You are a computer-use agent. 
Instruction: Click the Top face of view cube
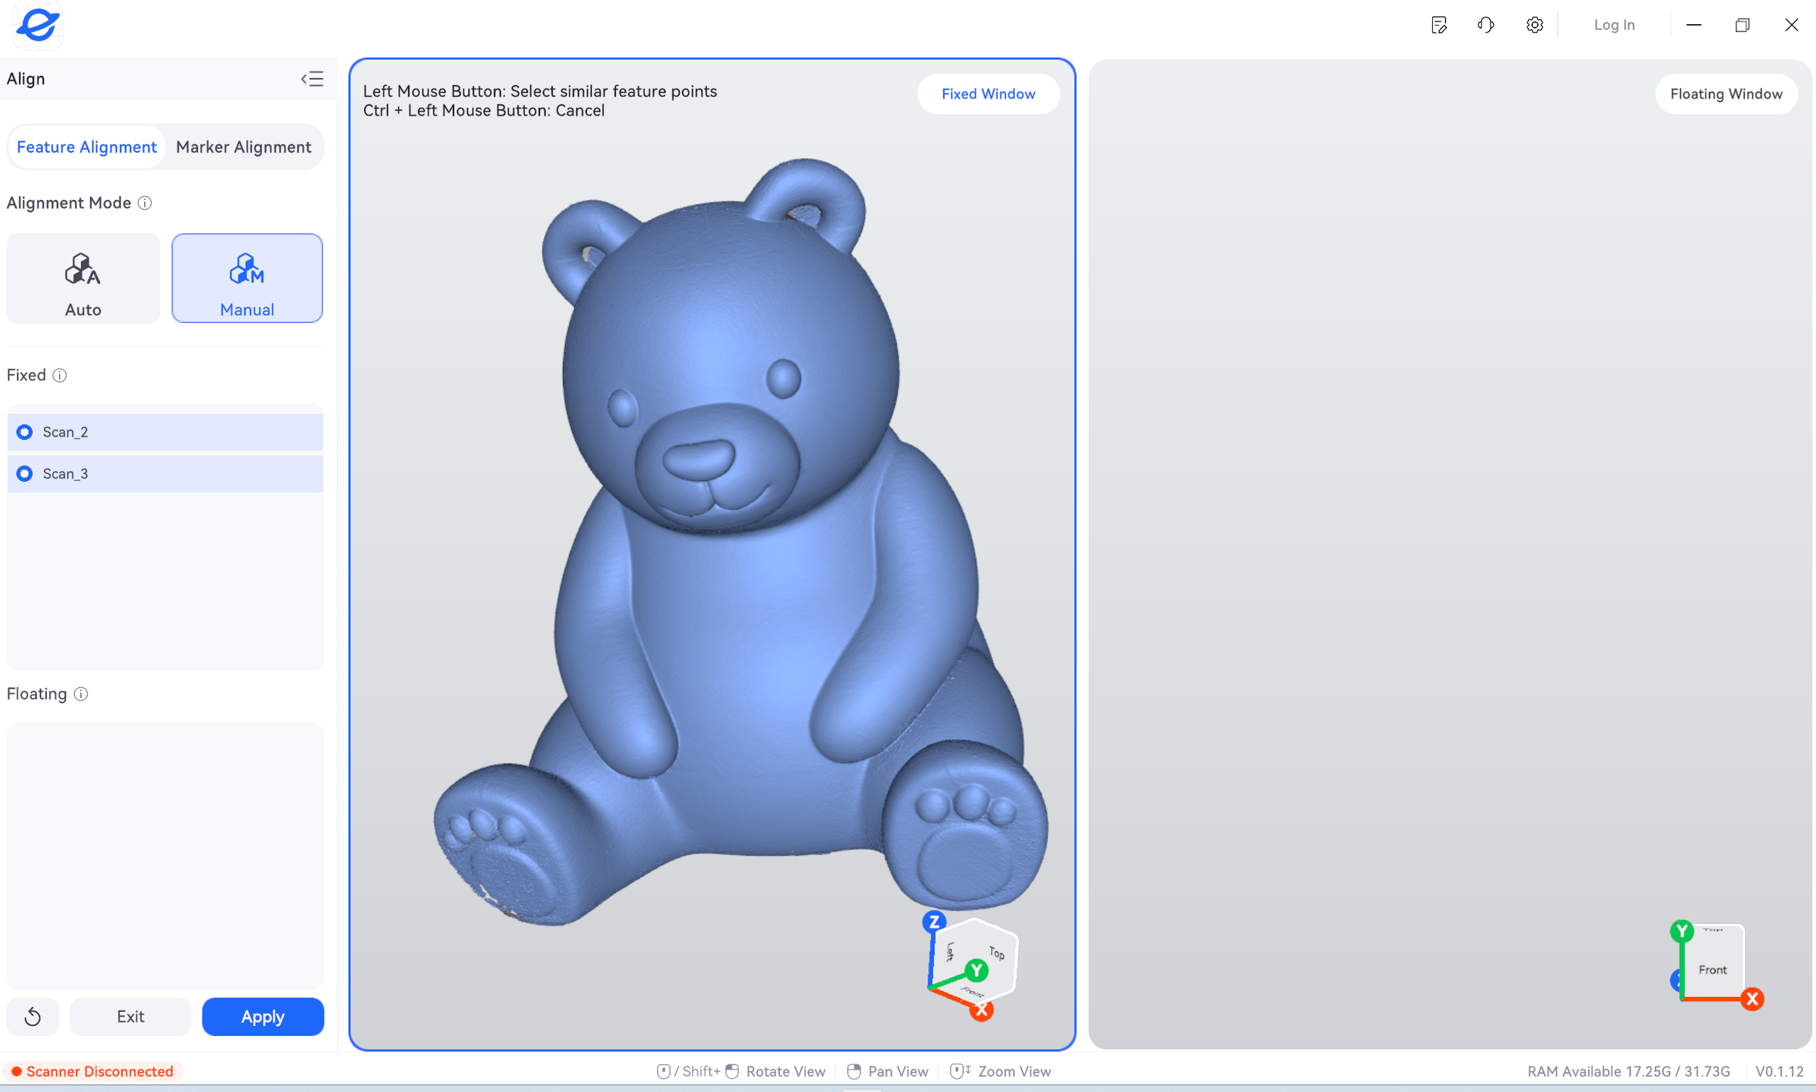tap(997, 953)
